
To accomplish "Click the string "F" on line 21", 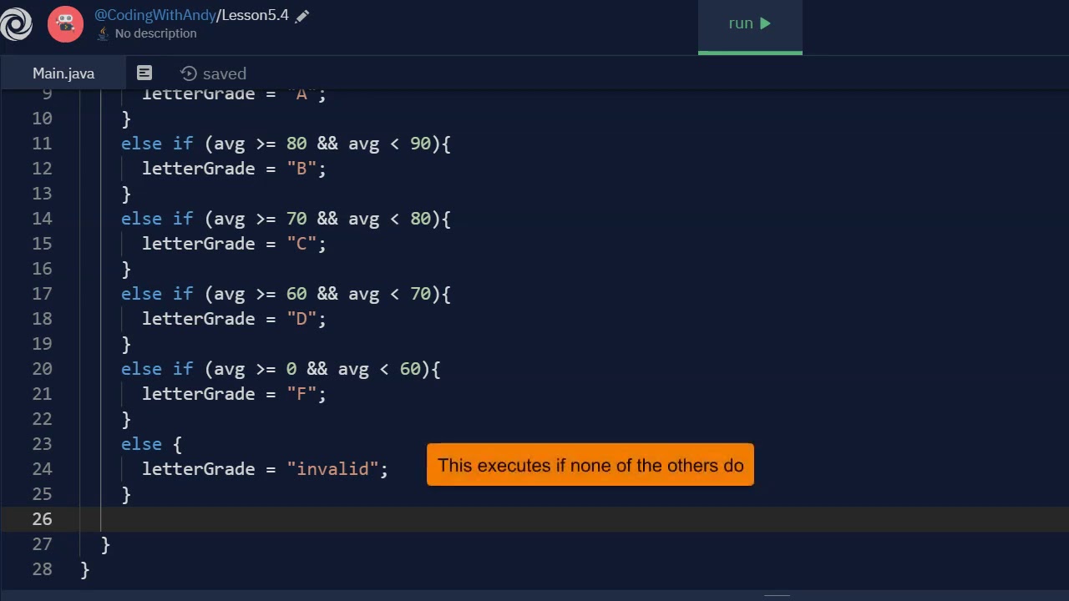I will point(301,394).
